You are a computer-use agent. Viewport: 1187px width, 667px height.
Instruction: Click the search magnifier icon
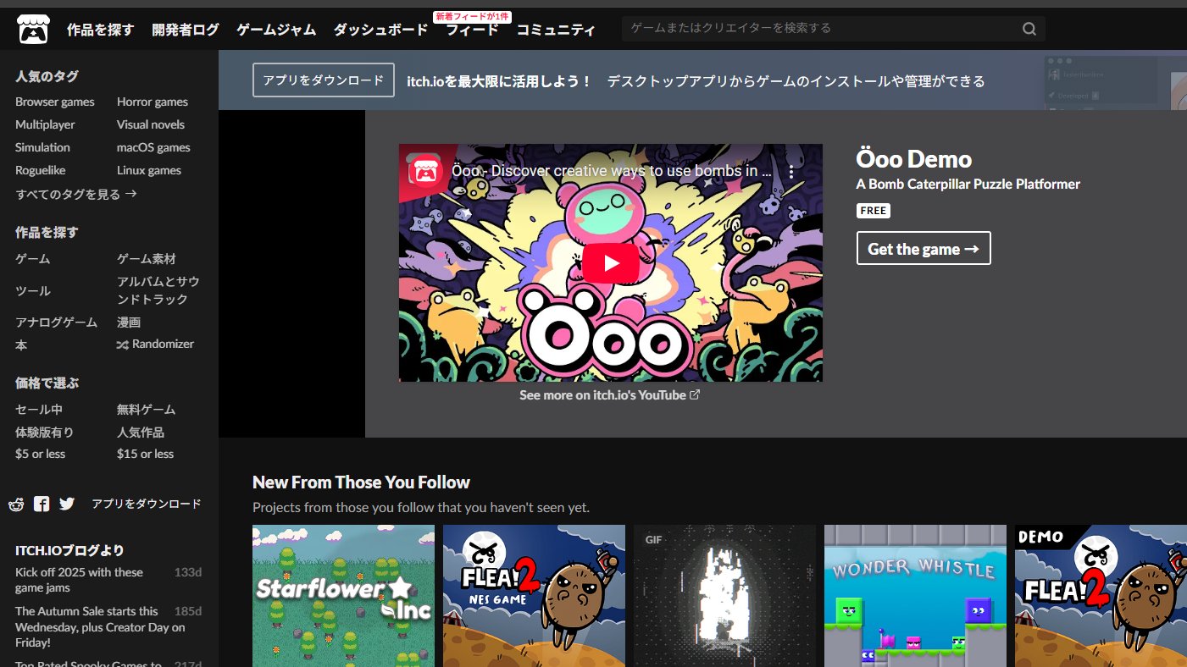(1029, 29)
